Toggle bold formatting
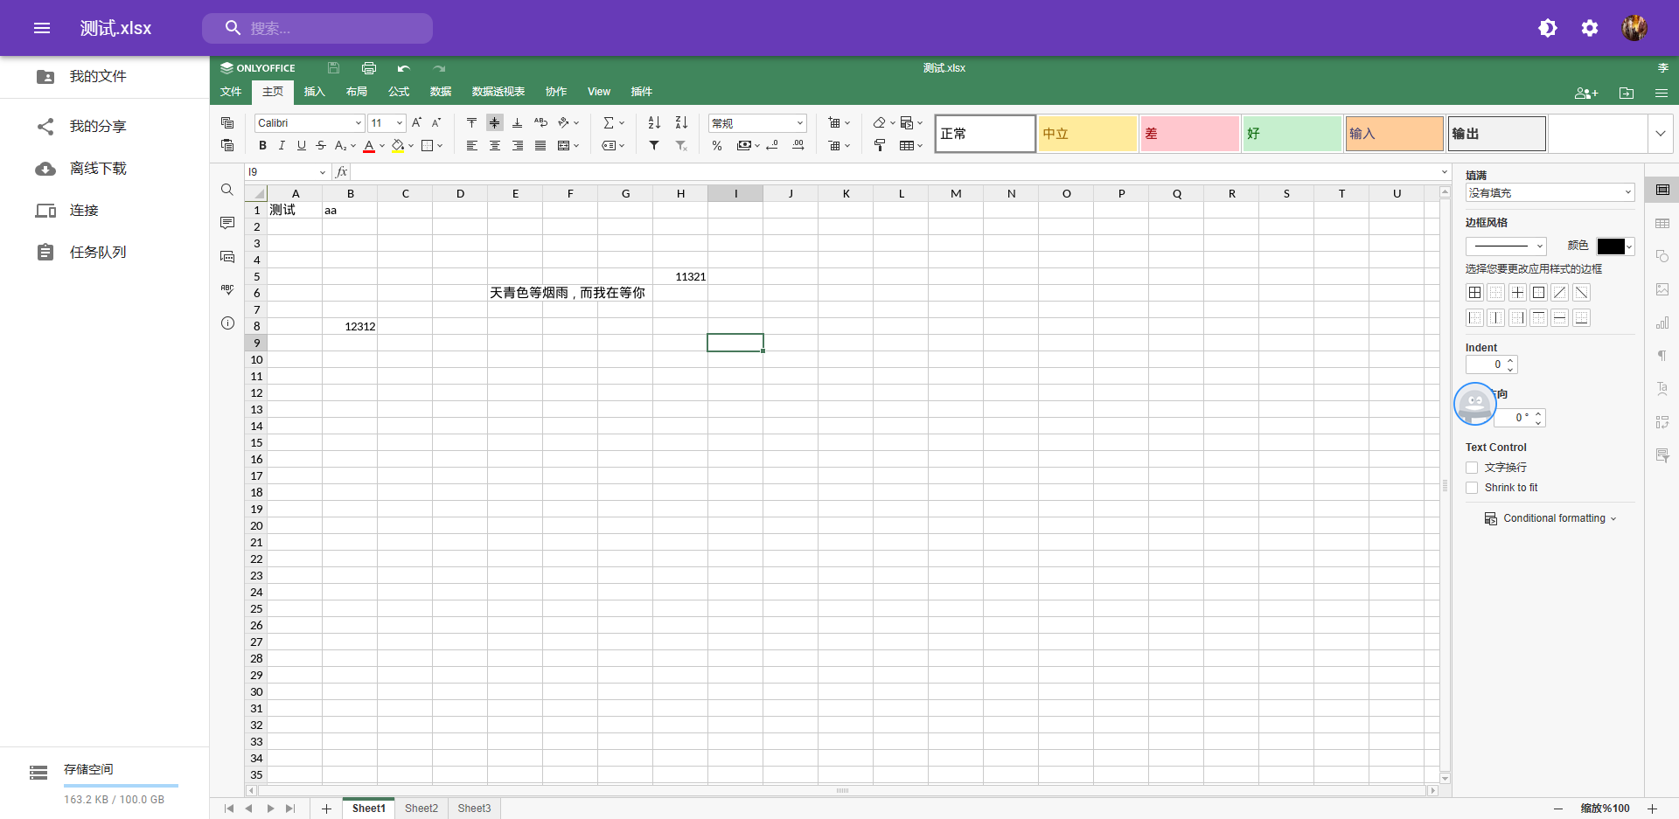The image size is (1679, 819). pyautogui.click(x=262, y=146)
